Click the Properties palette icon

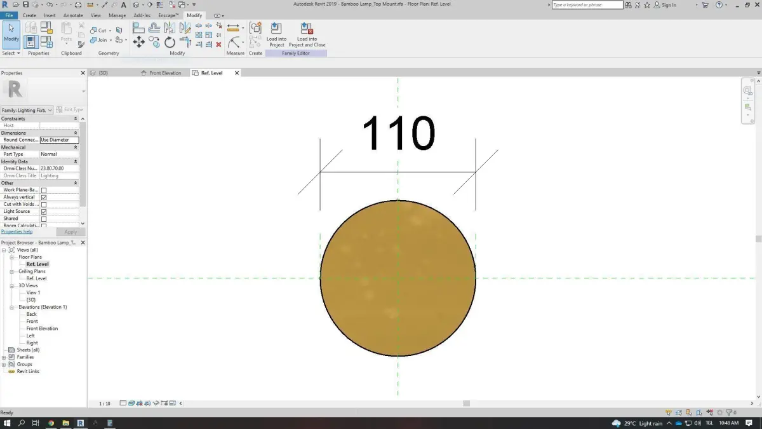pos(31,42)
